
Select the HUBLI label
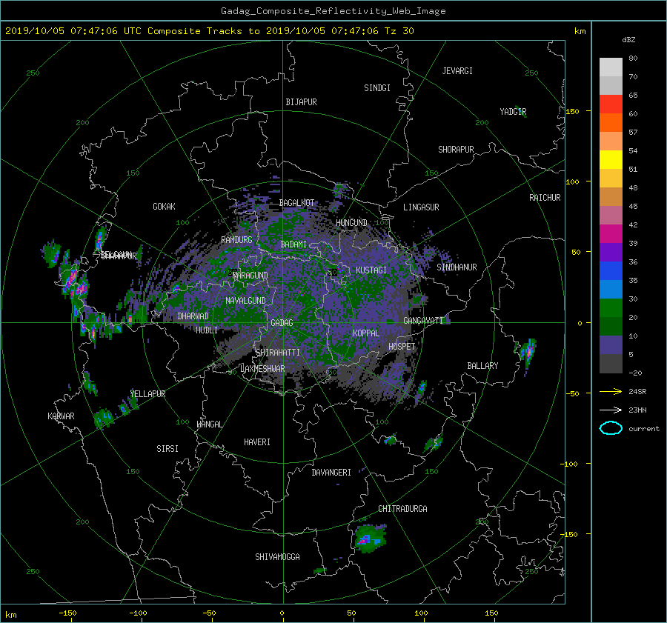pyautogui.click(x=207, y=330)
